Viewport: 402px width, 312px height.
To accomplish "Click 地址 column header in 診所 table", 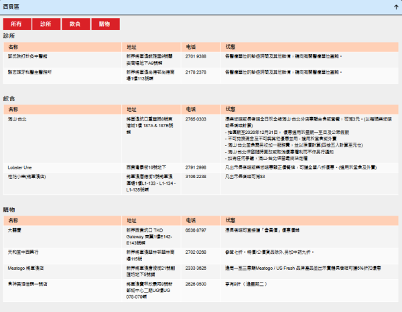I will tap(131, 47).
